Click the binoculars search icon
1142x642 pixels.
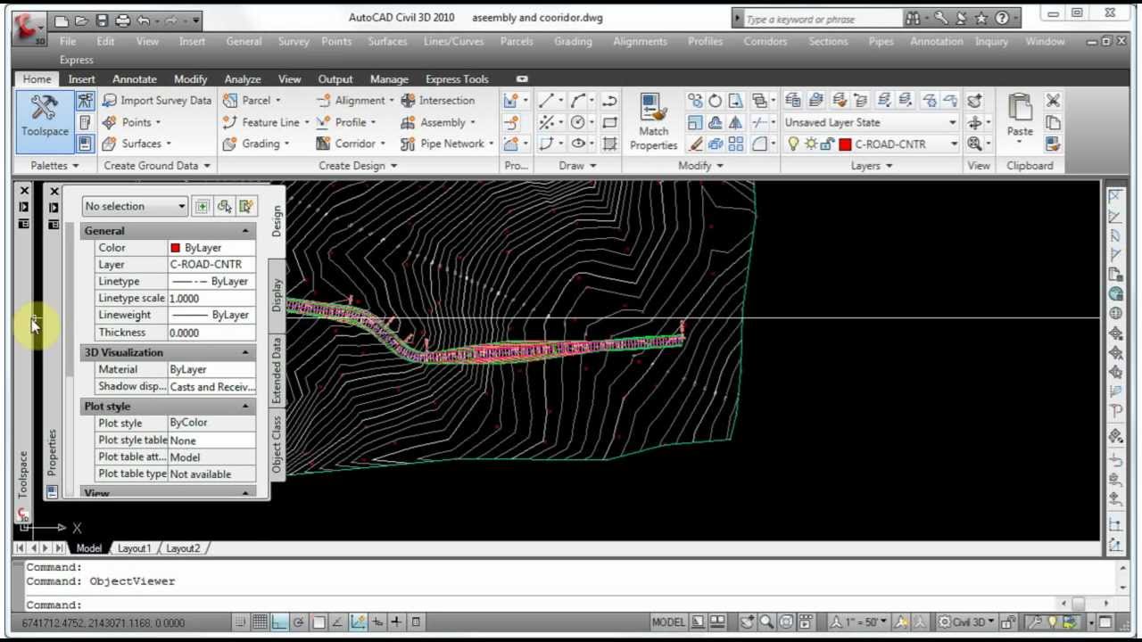913,18
